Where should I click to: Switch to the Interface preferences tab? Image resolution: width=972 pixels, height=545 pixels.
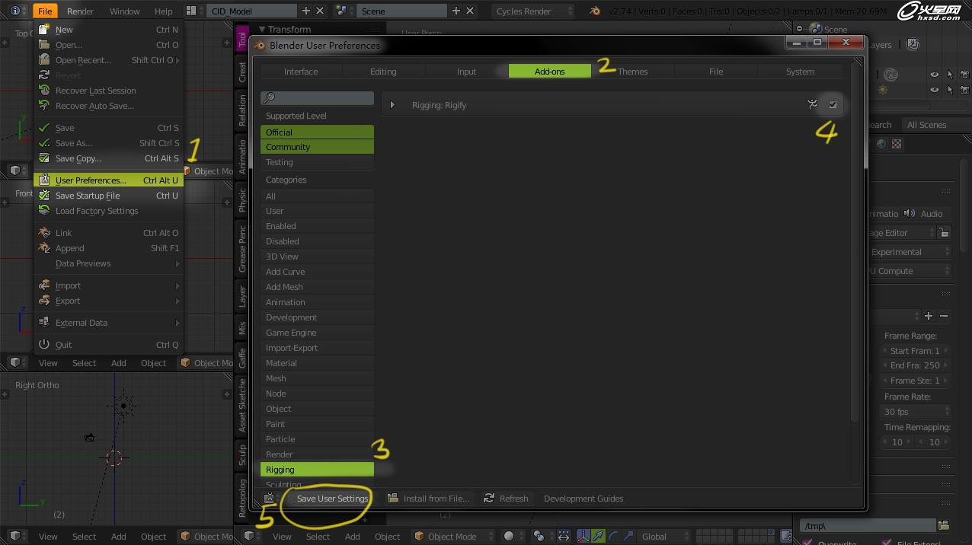coord(301,72)
